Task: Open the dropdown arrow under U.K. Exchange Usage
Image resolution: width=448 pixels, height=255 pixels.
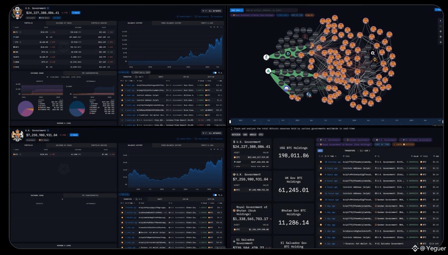Action: (62, 199)
